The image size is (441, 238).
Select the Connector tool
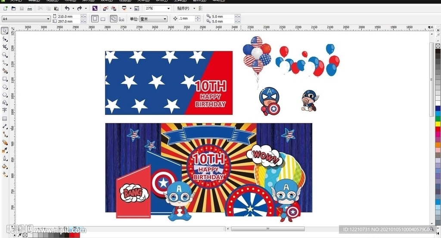tap(4, 134)
